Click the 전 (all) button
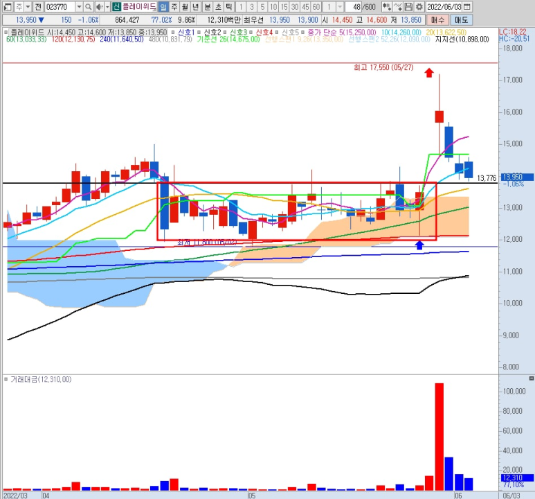This screenshot has width=535, height=499. (38, 6)
